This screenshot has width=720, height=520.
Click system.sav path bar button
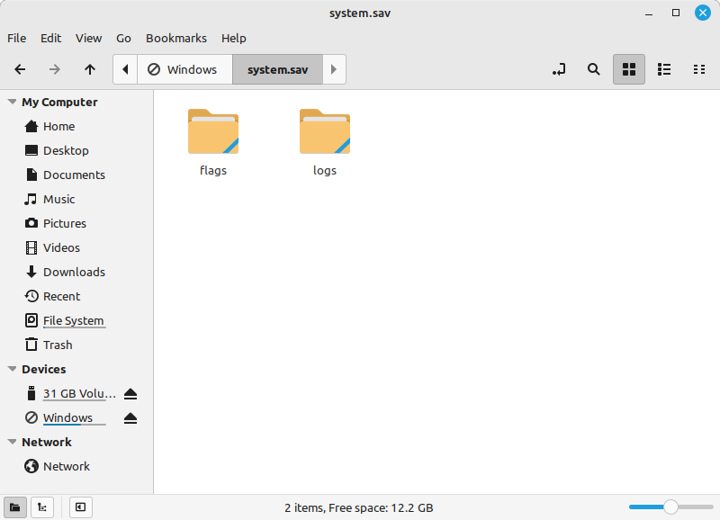click(278, 69)
